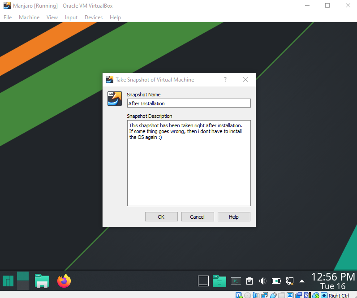Click the VirtualBox icon in dialog title bar

pos(110,79)
